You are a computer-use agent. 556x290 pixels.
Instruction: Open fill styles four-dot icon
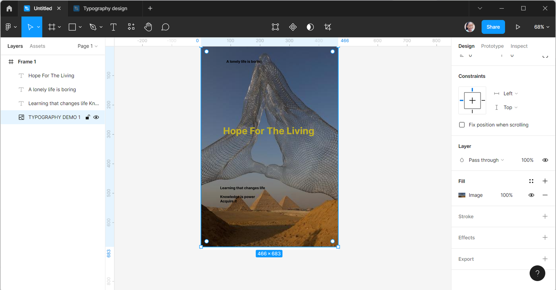coord(531,181)
